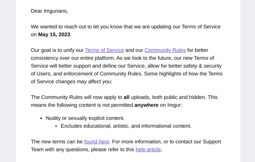Open the Community Rules link
Viewport: 255px width, 162px height.
[x=165, y=50]
